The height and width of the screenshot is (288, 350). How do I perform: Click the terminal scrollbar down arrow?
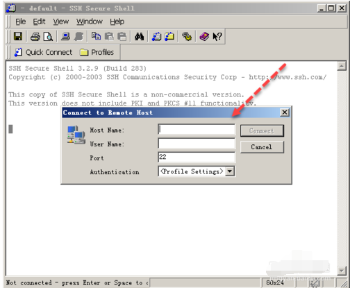pos(342,271)
